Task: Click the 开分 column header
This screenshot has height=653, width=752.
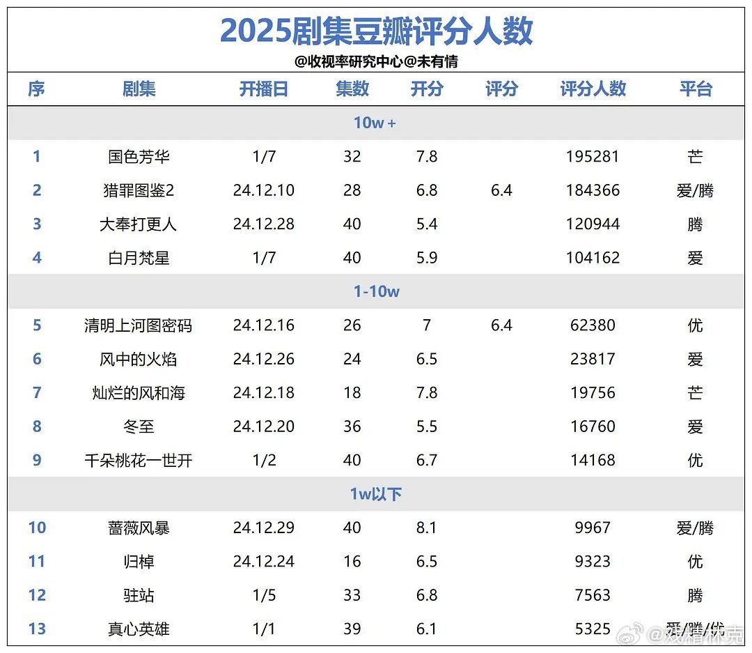Action: [x=426, y=89]
